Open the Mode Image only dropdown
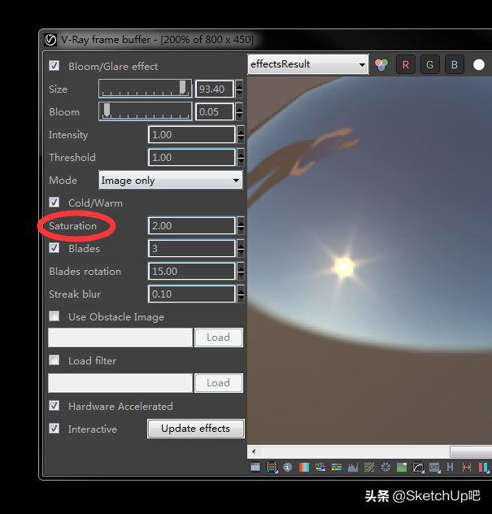 tap(171, 180)
